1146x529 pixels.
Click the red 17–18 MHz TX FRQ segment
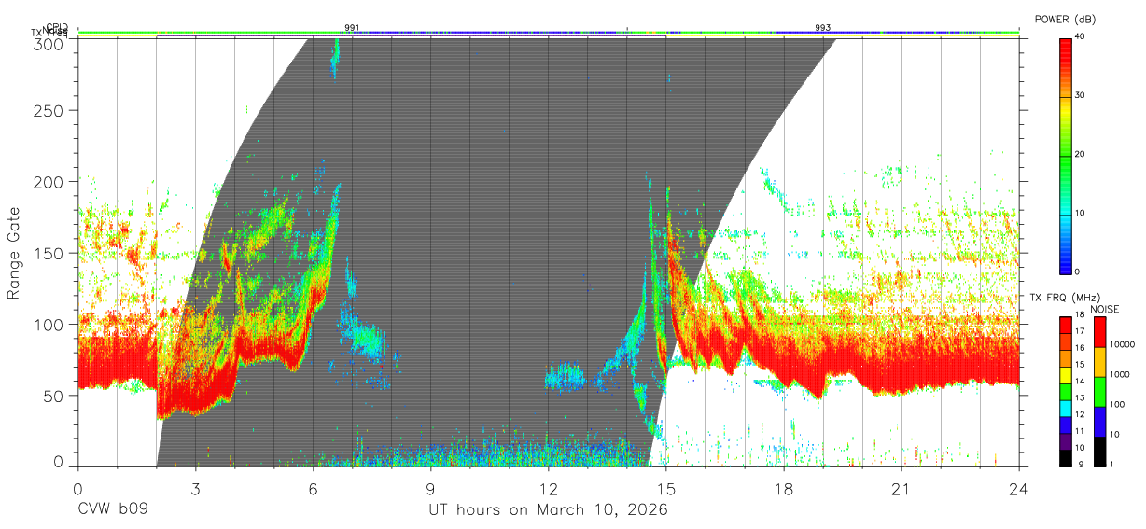(1065, 326)
